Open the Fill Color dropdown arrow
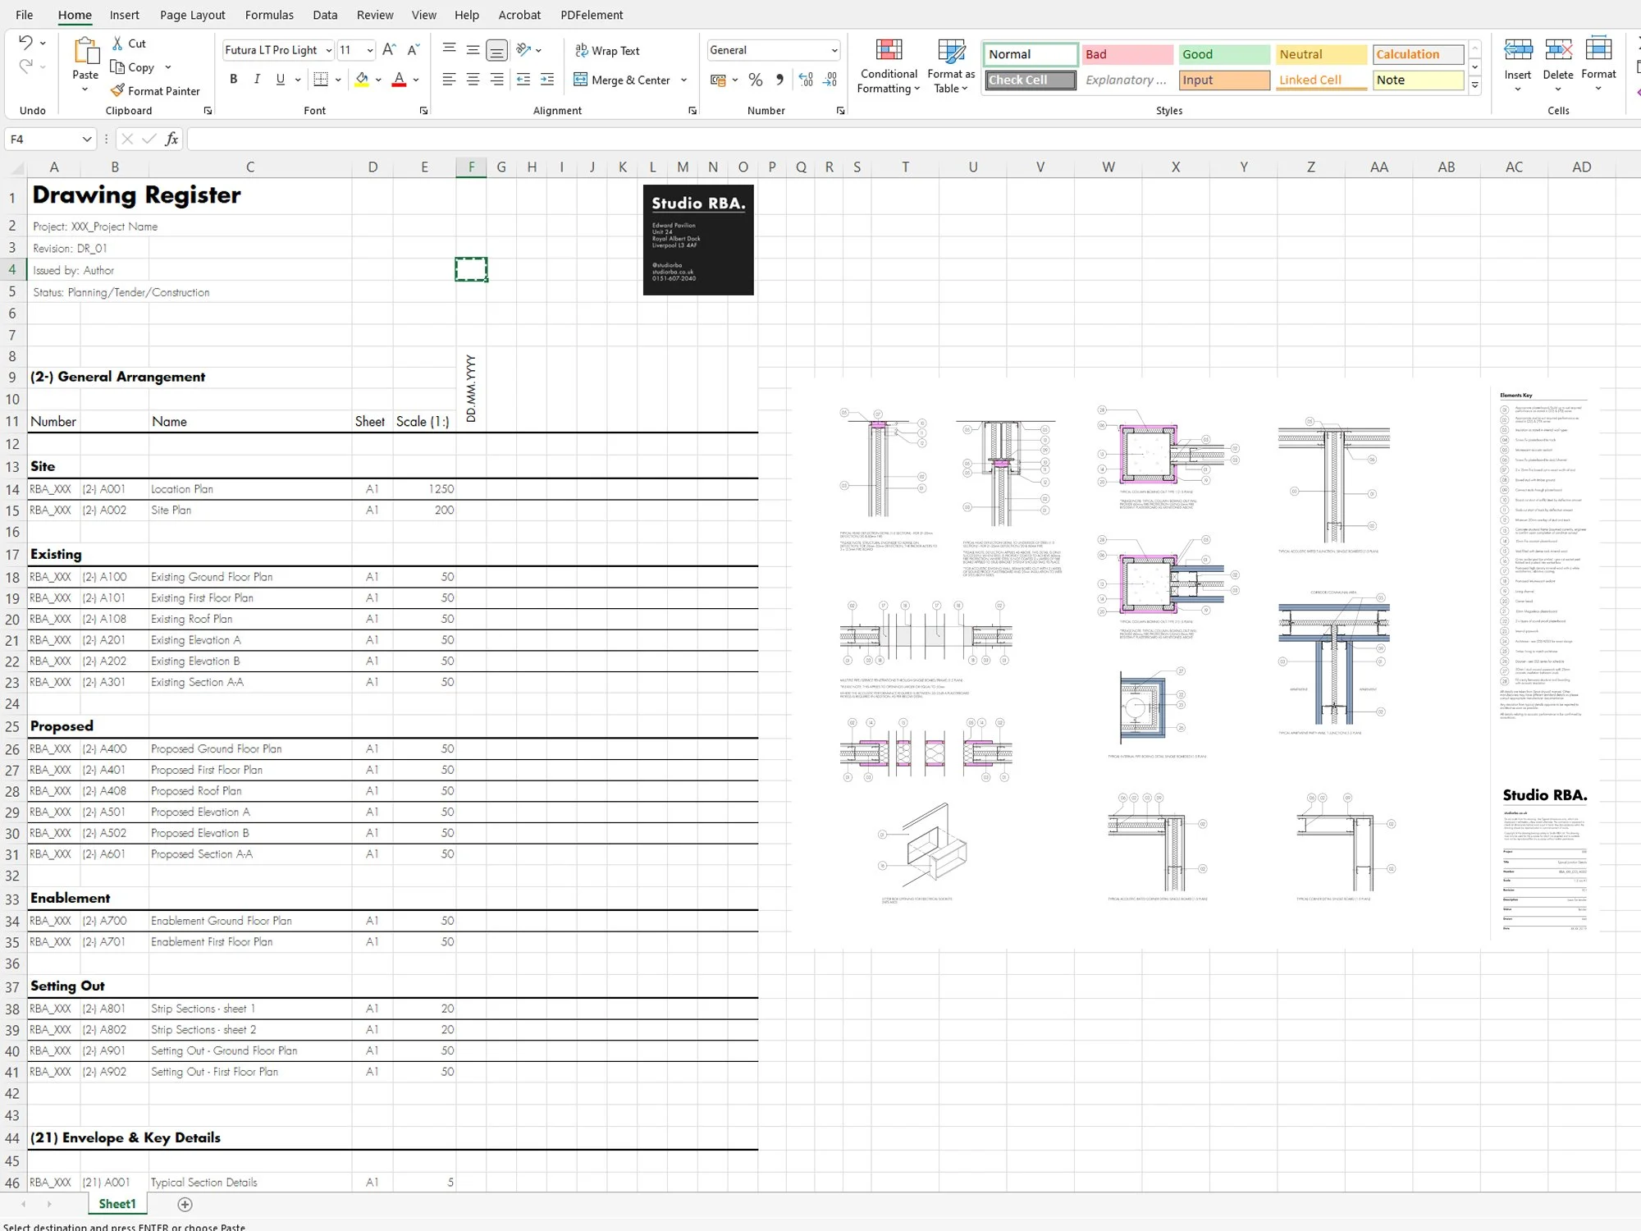1641x1231 pixels. (x=377, y=80)
